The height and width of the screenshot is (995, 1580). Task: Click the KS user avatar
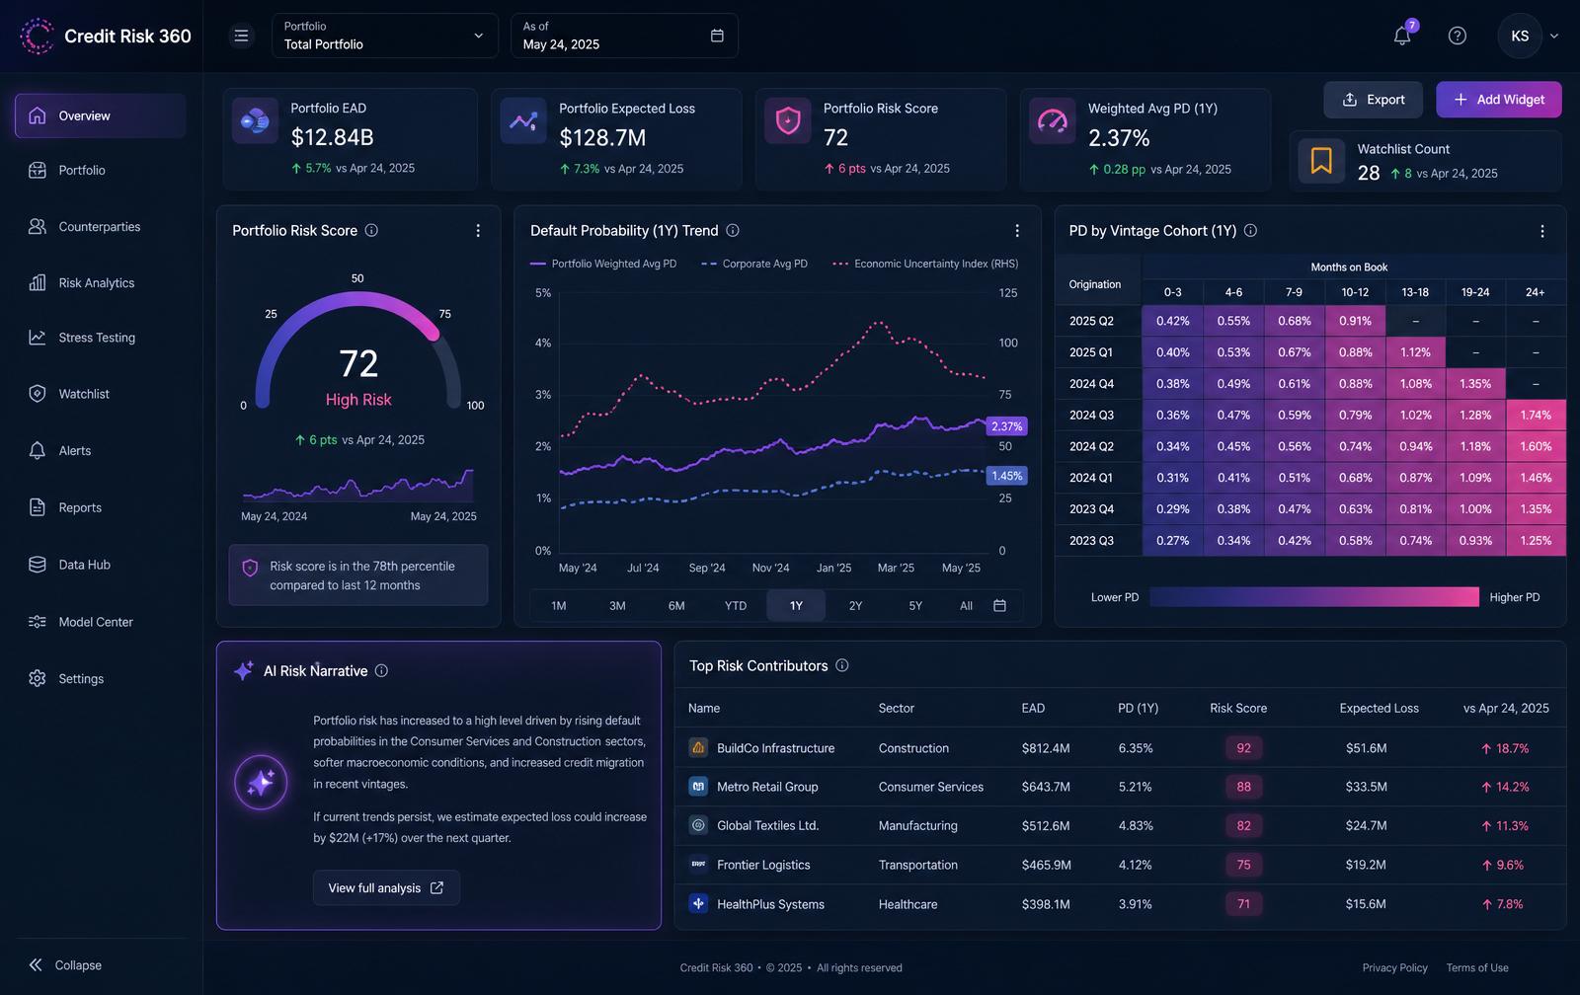coord(1520,36)
